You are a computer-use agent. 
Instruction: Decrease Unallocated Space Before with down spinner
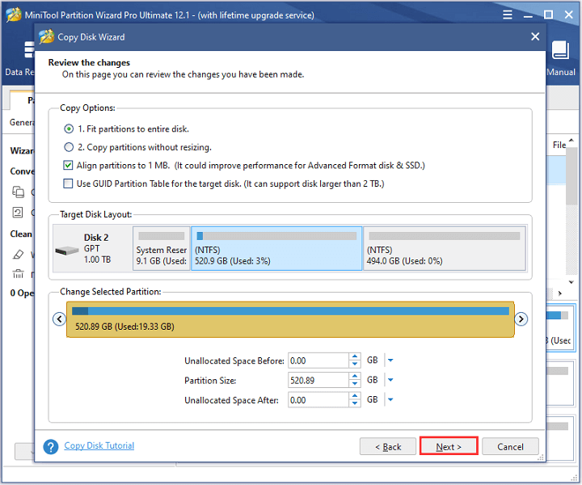coord(355,364)
